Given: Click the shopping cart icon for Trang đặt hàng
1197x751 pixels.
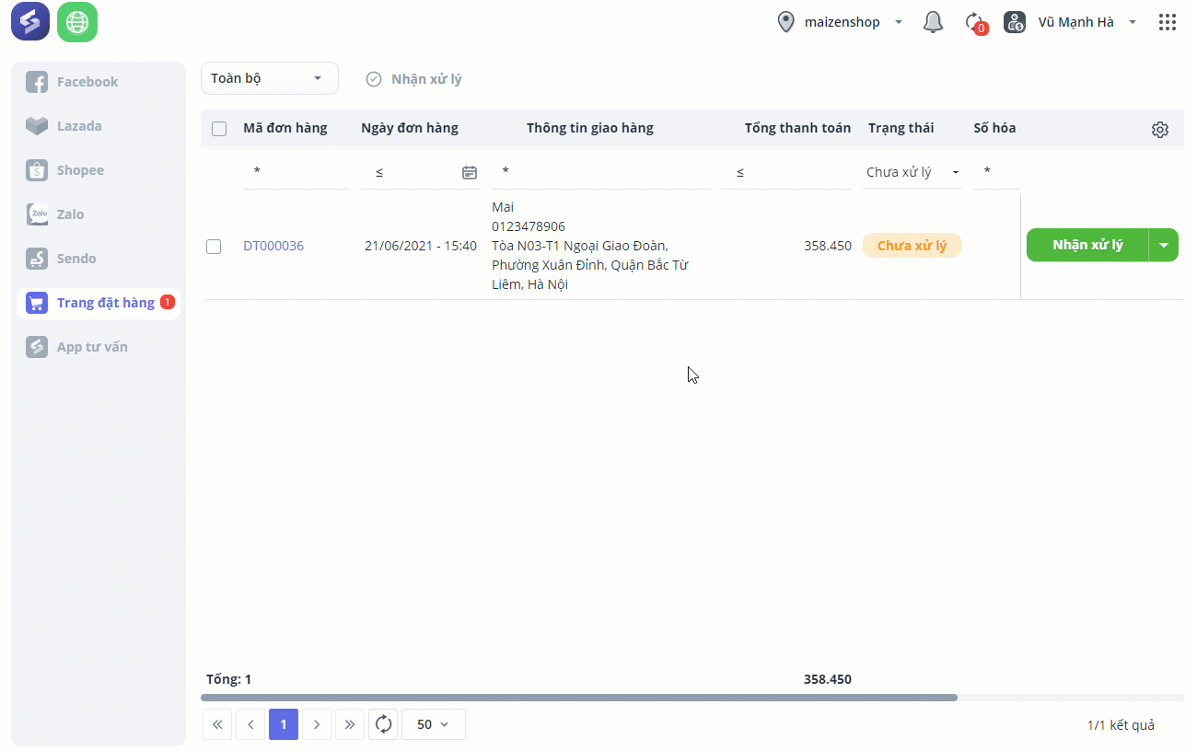Looking at the screenshot, I should pos(37,303).
